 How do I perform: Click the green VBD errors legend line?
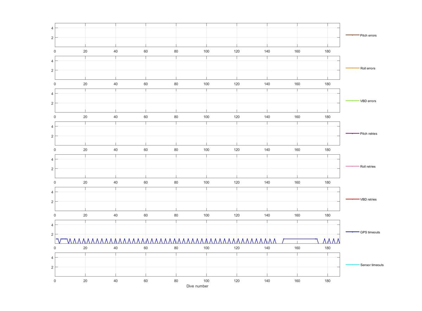point(352,101)
